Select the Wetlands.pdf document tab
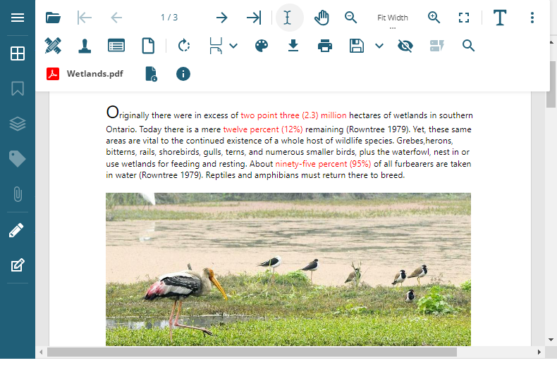This screenshot has width=557, height=370. pos(85,74)
